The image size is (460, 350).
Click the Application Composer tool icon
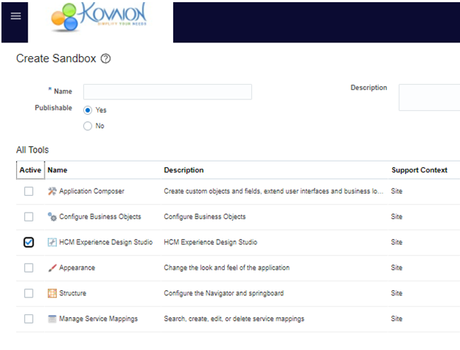[52, 191]
